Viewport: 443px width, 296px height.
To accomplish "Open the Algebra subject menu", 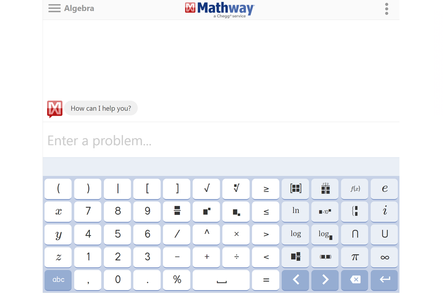I will (71, 8).
